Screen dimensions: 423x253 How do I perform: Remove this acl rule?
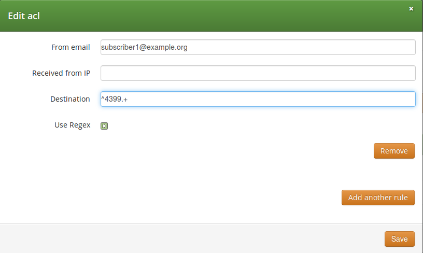393,151
